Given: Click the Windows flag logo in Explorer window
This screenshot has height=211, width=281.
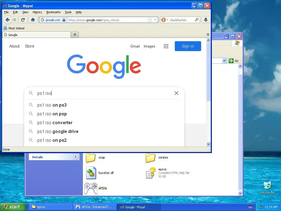Looking at the screenshot, I should pyautogui.click(x=237, y=43).
